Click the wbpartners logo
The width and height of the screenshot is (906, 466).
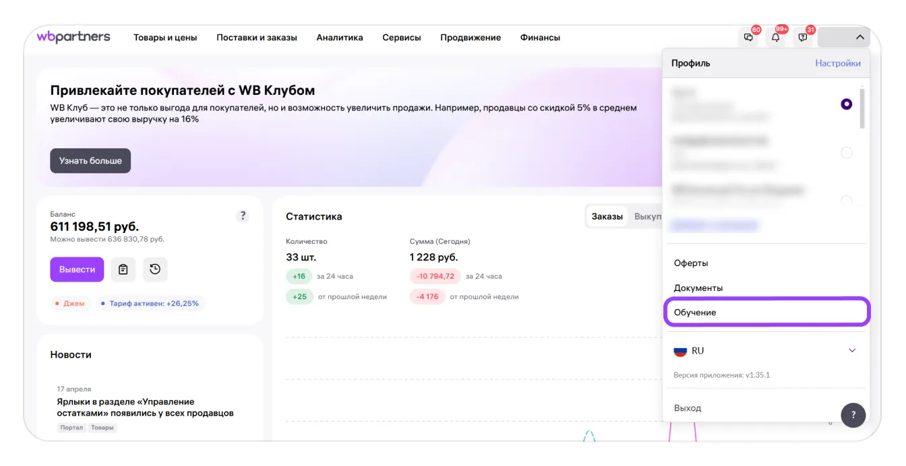[73, 37]
